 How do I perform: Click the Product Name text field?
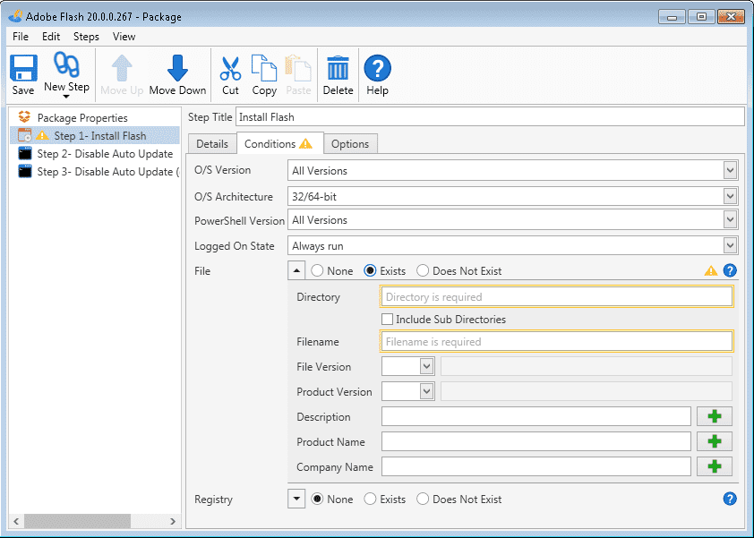pos(536,441)
